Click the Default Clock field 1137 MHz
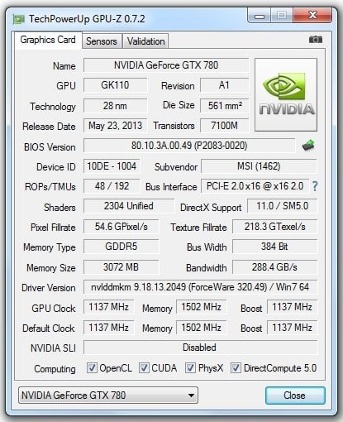 pos(109,328)
